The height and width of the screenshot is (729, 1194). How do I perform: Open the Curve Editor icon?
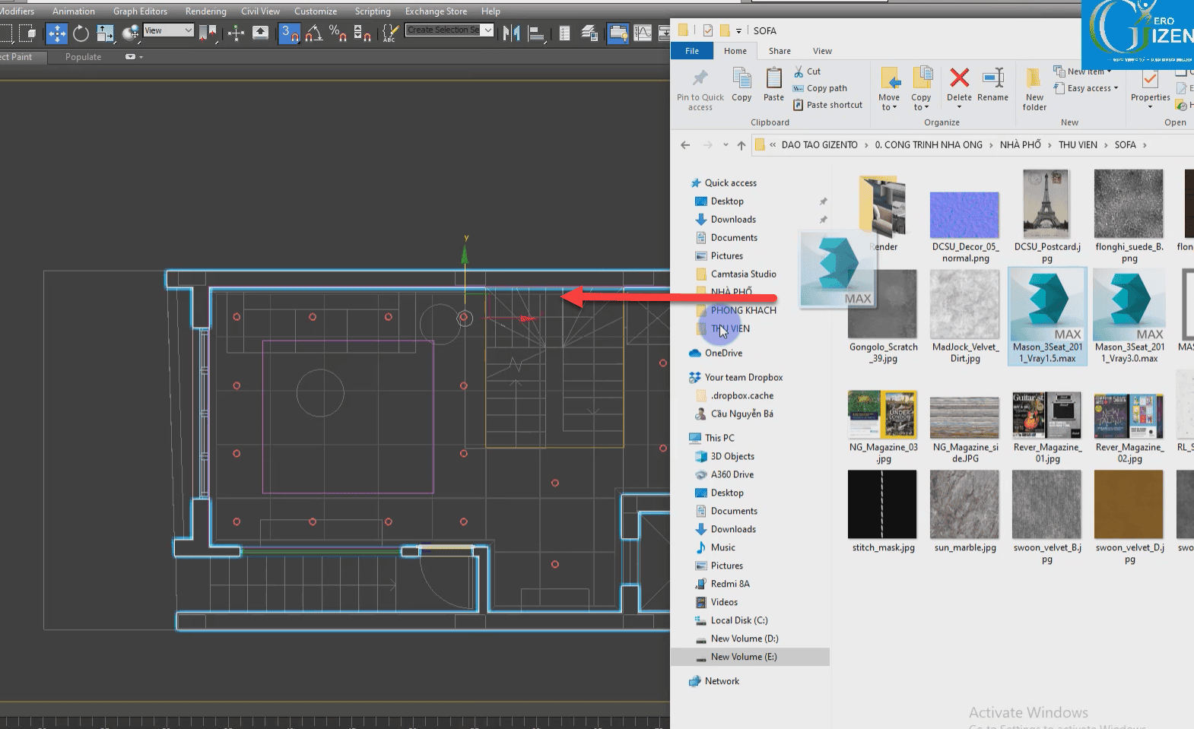point(643,33)
